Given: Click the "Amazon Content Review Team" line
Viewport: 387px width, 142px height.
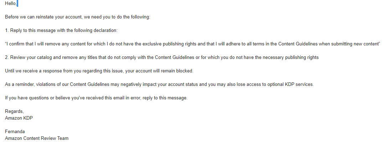Looking at the screenshot, I should pyautogui.click(x=37, y=138).
